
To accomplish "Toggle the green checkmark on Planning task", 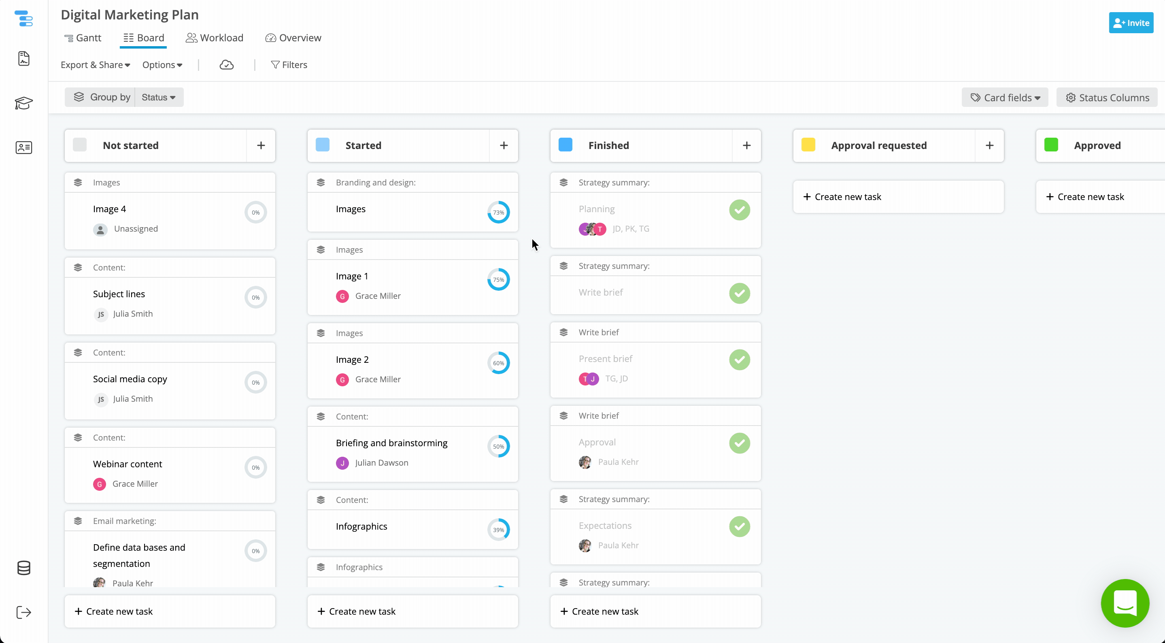I will click(740, 210).
